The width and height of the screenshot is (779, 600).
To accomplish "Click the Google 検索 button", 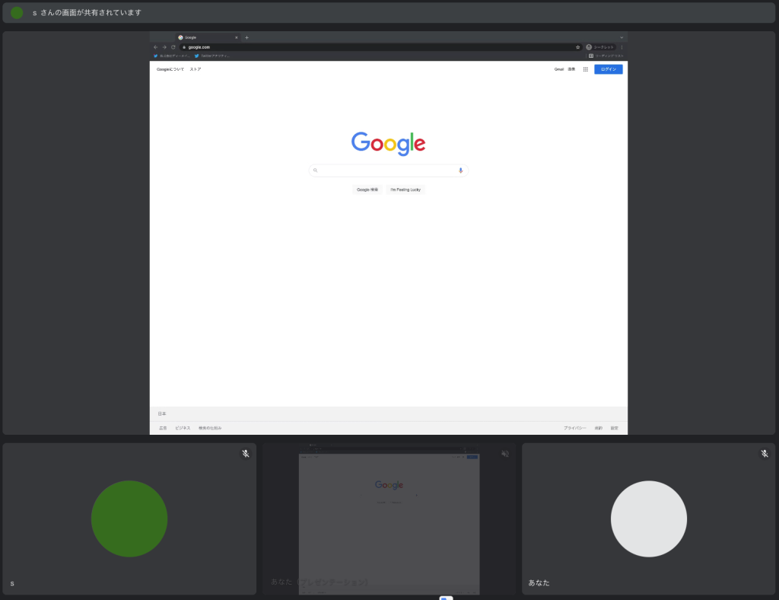I will pos(367,190).
